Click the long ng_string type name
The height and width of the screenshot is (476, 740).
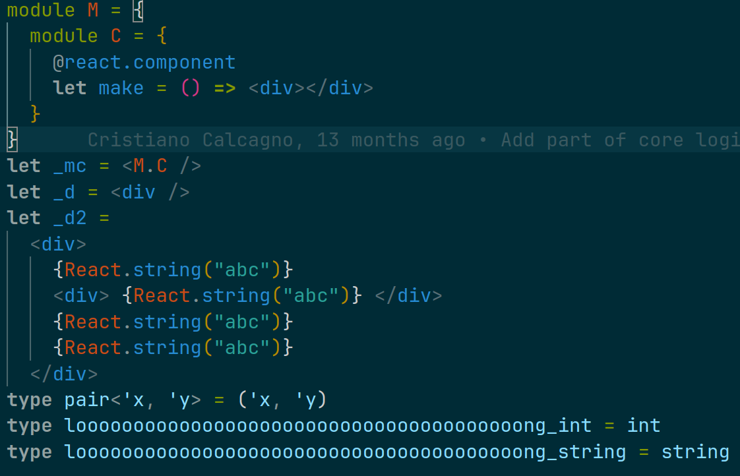(346, 452)
